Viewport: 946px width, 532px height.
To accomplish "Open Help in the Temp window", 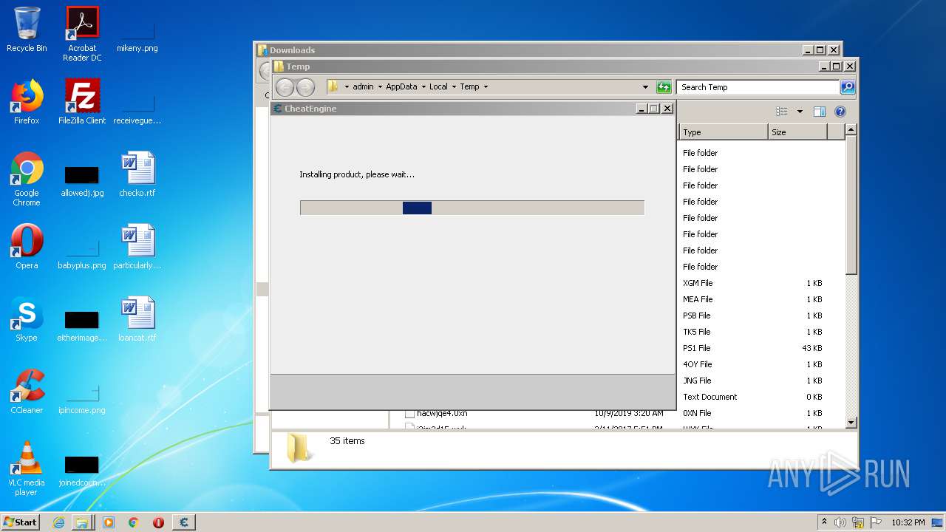I will (840, 112).
